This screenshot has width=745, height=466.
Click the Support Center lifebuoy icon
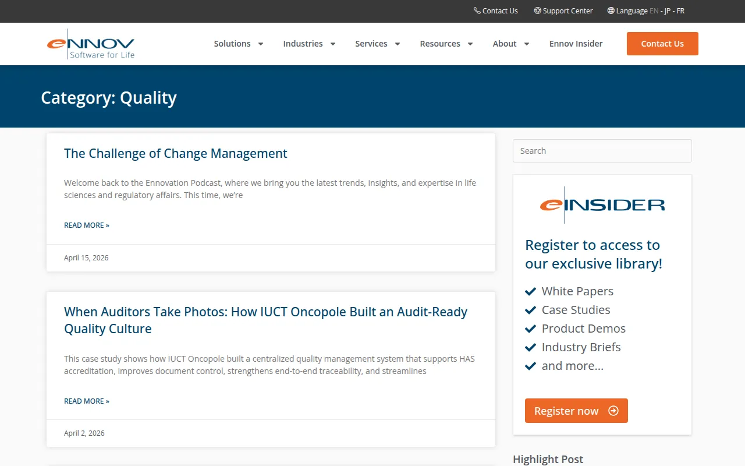pyautogui.click(x=537, y=10)
